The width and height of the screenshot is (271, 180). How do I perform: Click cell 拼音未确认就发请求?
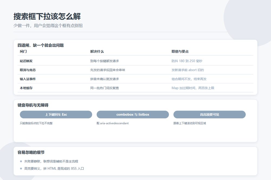pos(105,79)
